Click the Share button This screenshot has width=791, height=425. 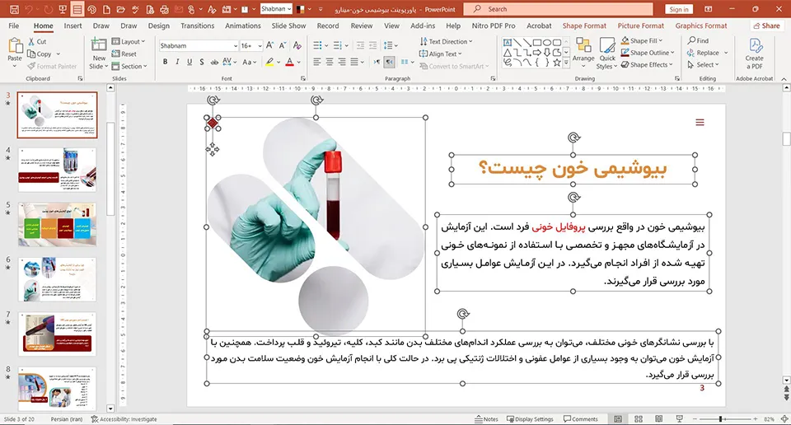click(766, 26)
